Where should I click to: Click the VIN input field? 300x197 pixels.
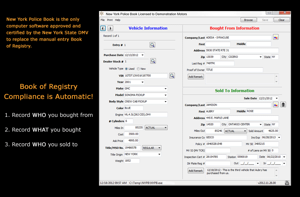tap(146, 75)
